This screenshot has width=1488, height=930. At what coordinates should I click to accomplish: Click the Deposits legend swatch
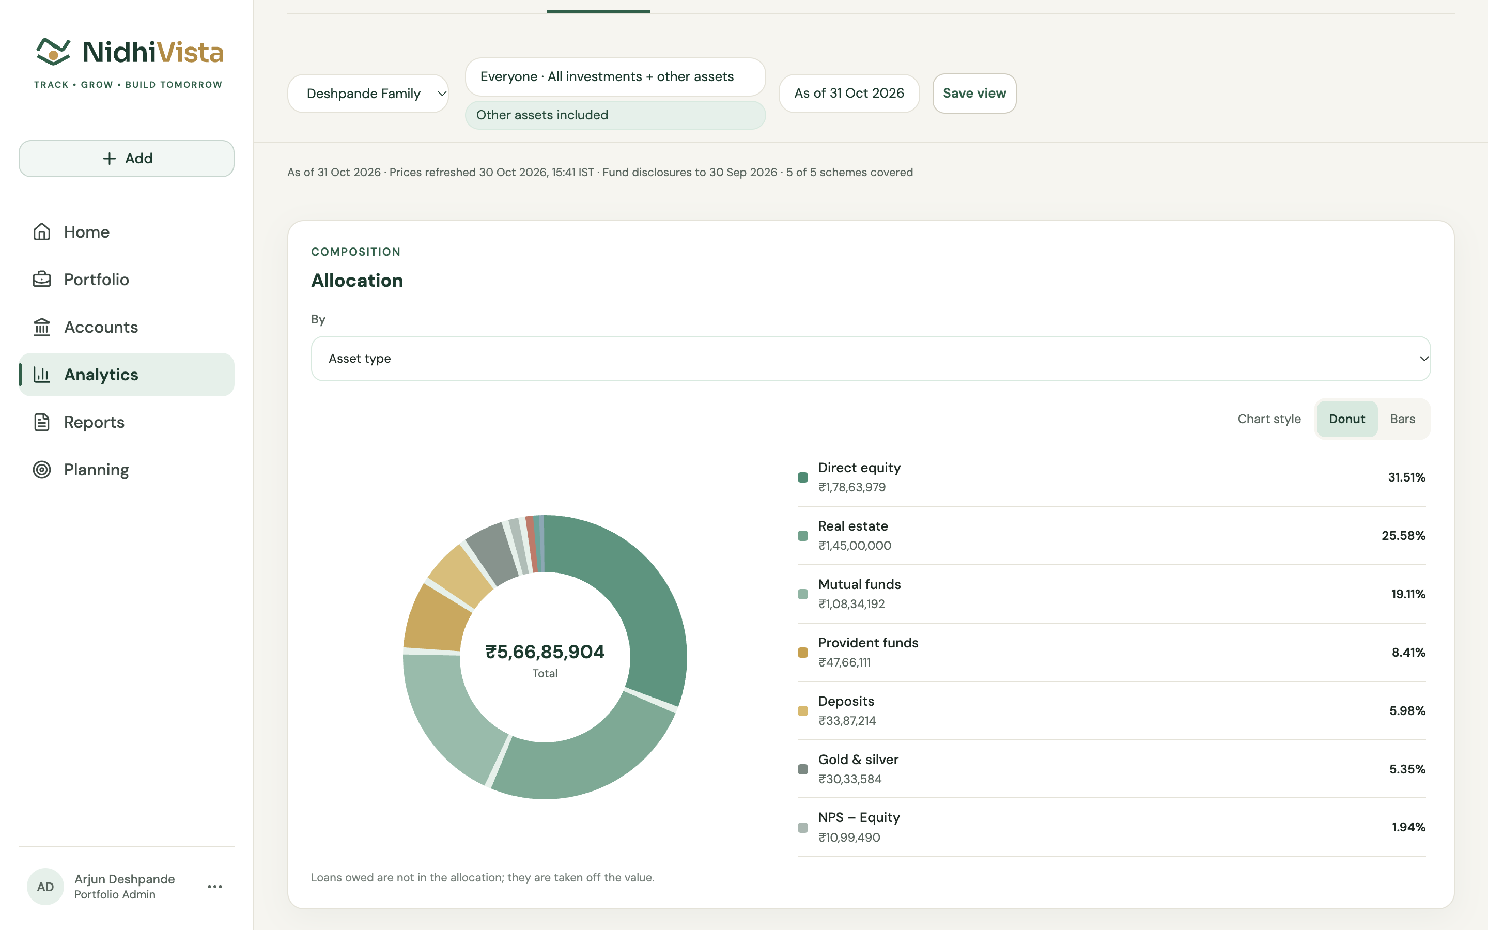tap(802, 711)
